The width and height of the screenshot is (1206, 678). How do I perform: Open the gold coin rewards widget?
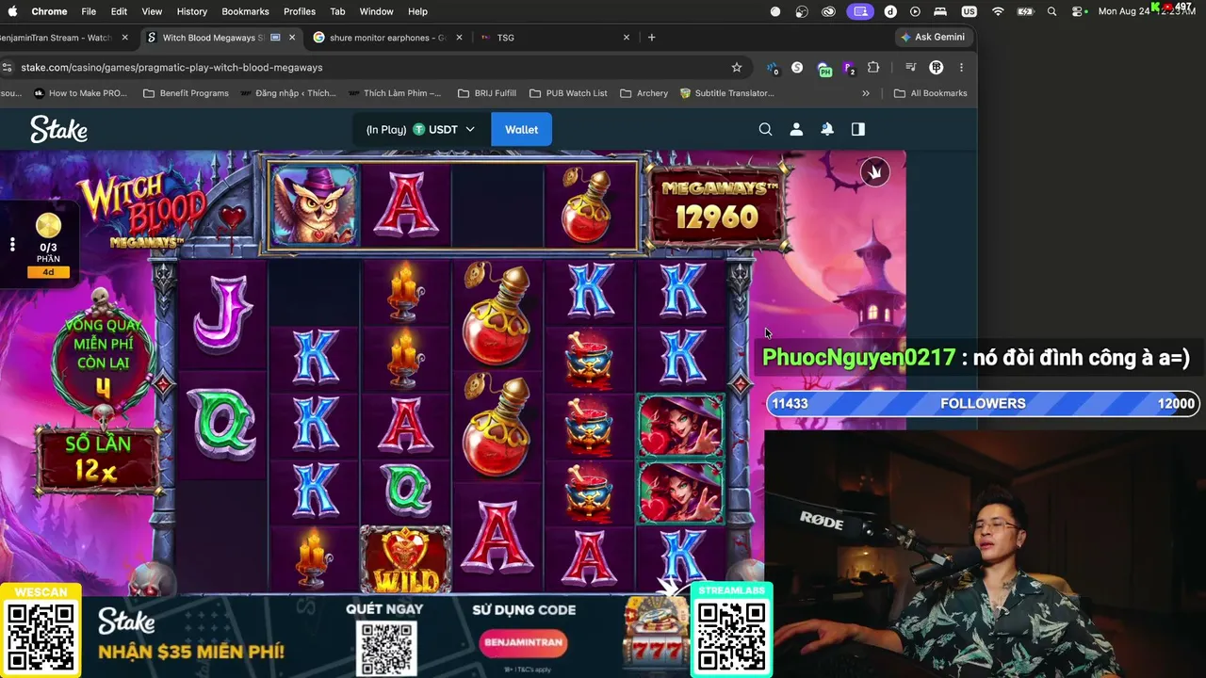click(48, 226)
